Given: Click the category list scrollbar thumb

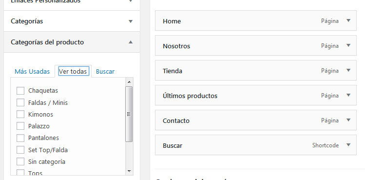Looking at the screenshot, I should pyautogui.click(x=129, y=114).
